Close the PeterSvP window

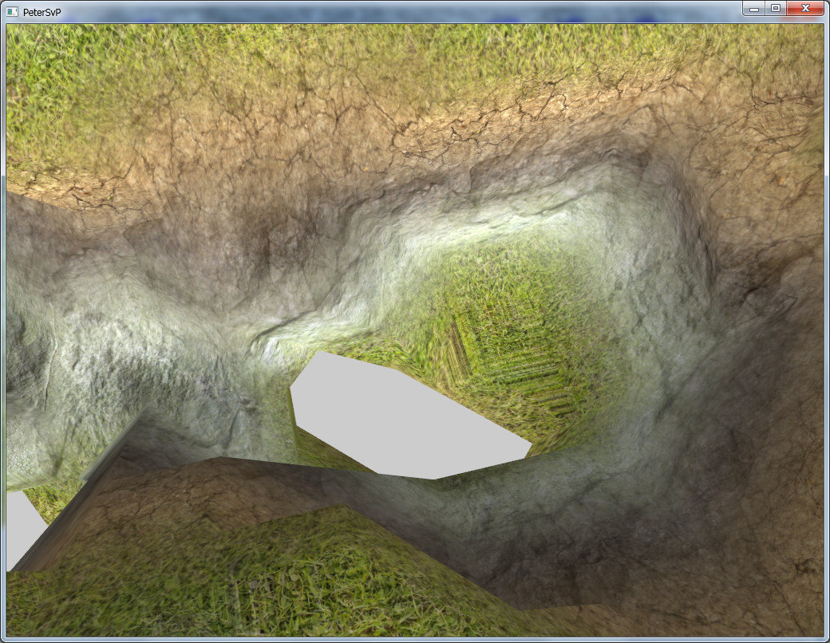click(805, 8)
